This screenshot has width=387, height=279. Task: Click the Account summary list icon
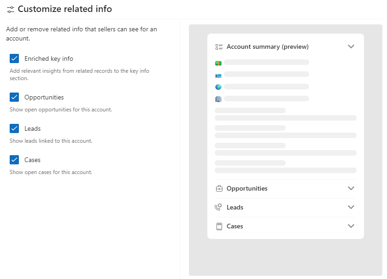[219, 46]
